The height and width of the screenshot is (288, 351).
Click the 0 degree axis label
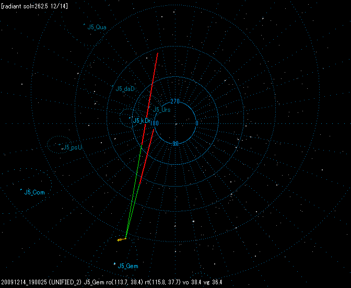tap(197, 123)
